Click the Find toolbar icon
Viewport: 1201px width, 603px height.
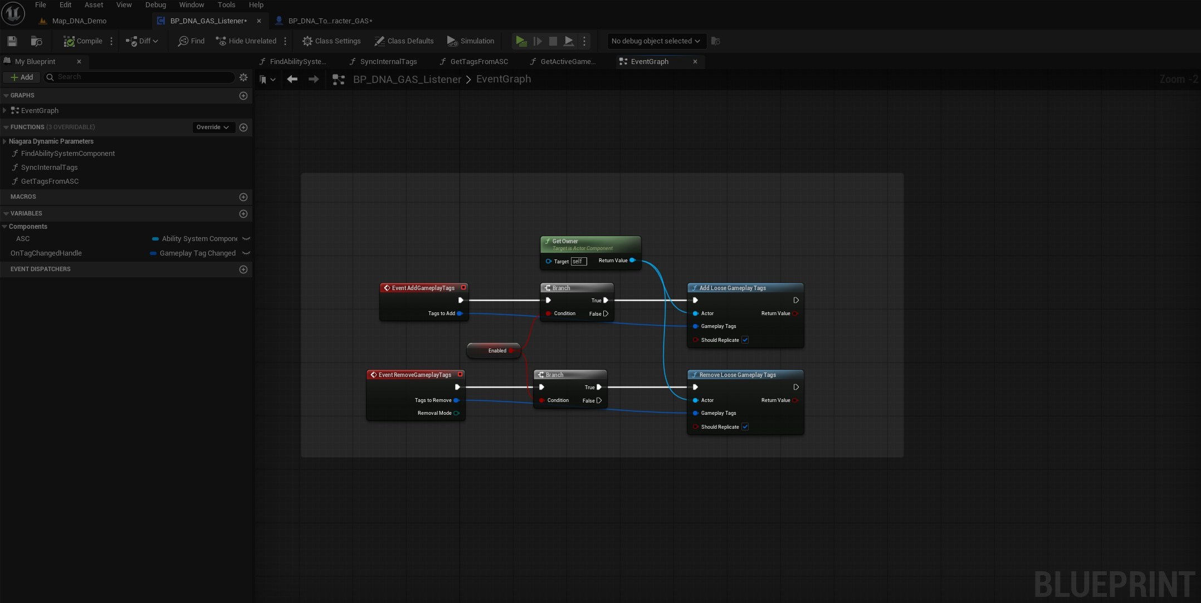(x=191, y=41)
